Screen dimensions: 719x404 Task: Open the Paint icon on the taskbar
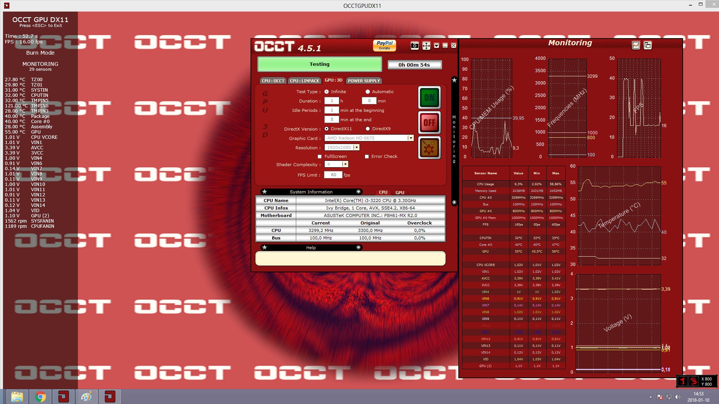coord(87,397)
